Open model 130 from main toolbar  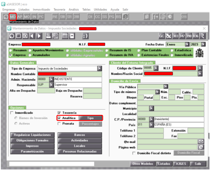pyautogui.click(x=62, y=17)
